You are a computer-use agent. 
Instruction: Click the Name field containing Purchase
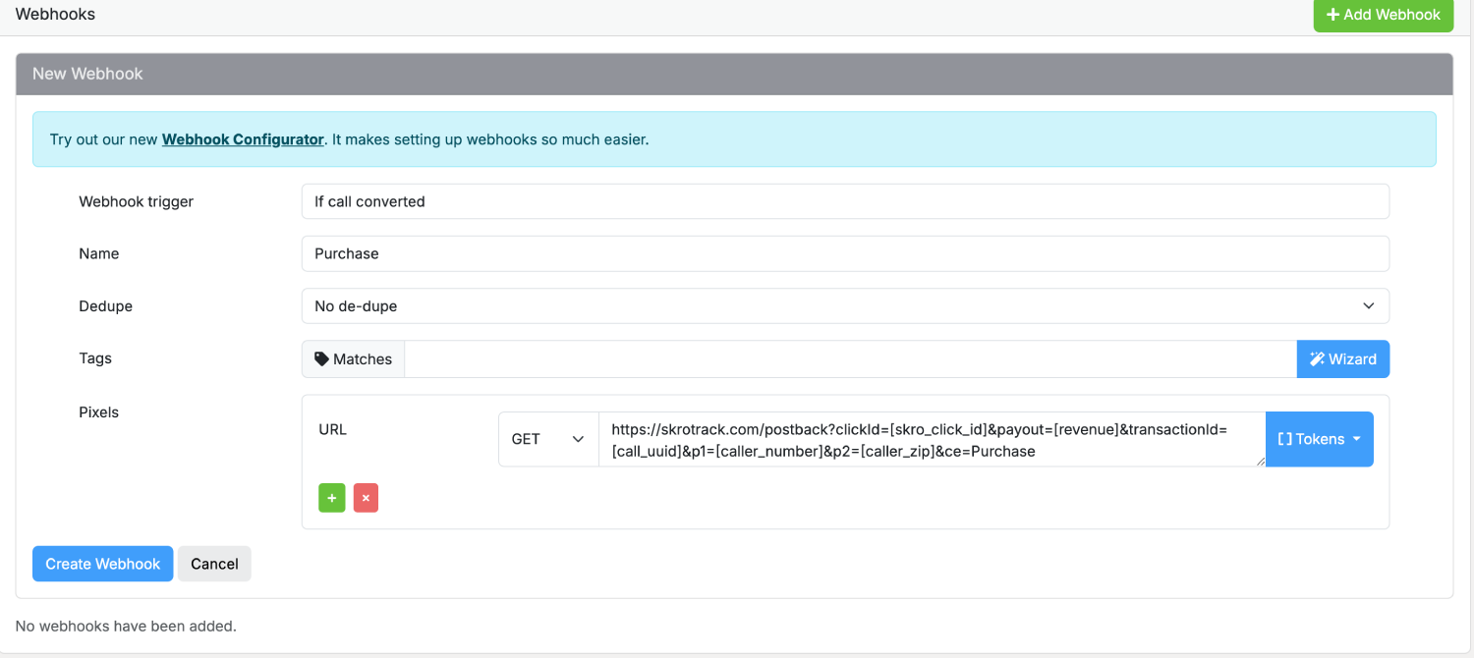click(845, 253)
